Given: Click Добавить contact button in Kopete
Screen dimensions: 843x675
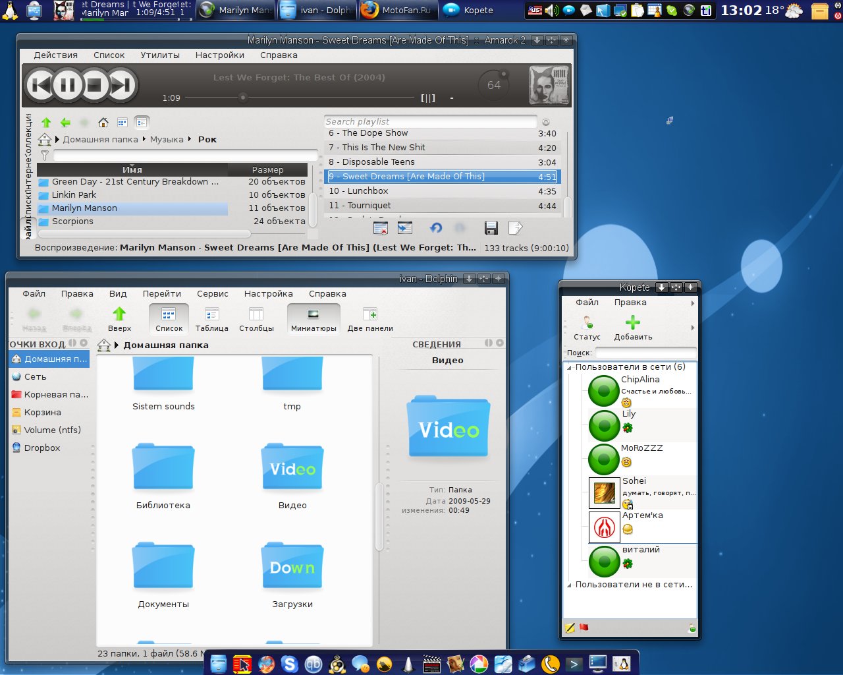Looking at the screenshot, I should [x=633, y=328].
